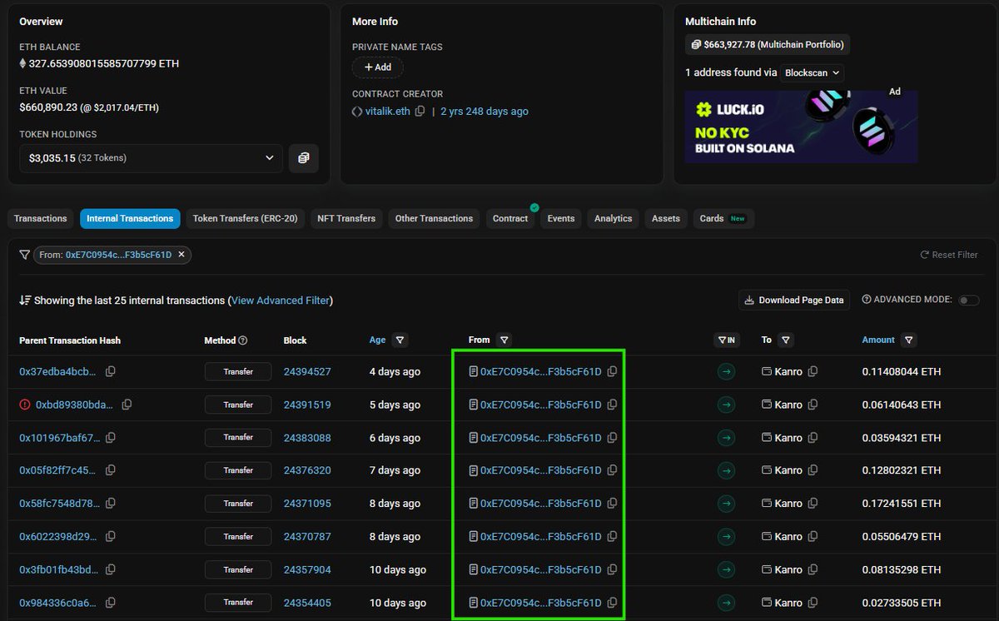Toggle Advanced Mode switch

[x=969, y=300]
